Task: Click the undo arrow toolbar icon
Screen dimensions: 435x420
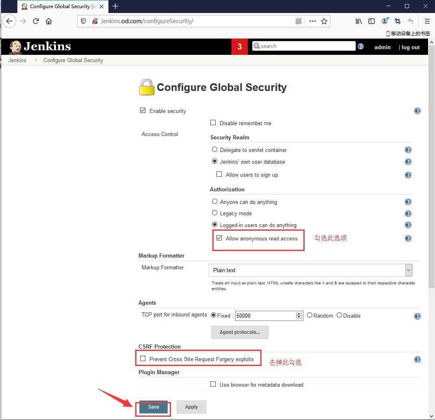Action: tap(411, 21)
